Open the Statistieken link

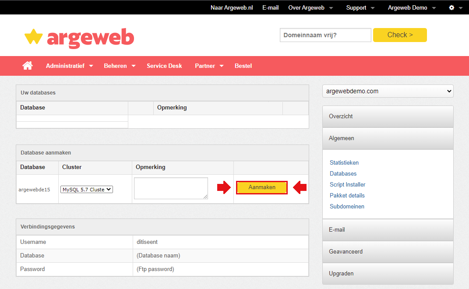coord(344,163)
